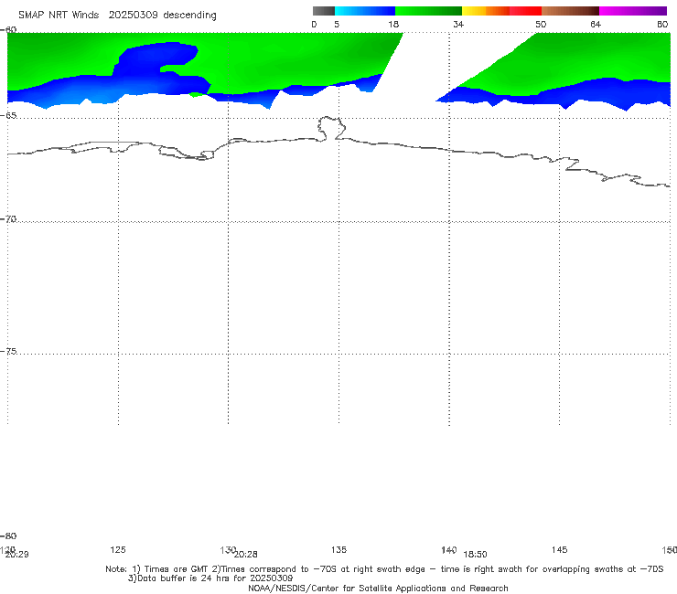Select the brown color bar segment
677x594 pixels.
[x=570, y=11]
